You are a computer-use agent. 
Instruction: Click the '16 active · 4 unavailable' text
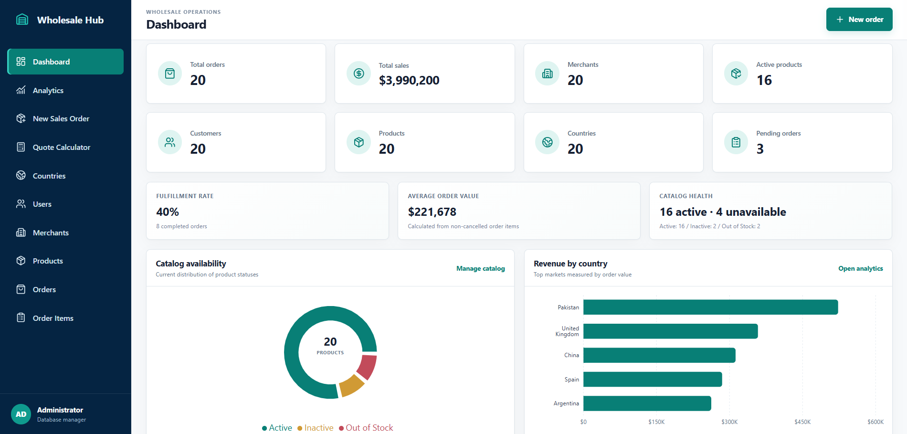pyautogui.click(x=723, y=212)
